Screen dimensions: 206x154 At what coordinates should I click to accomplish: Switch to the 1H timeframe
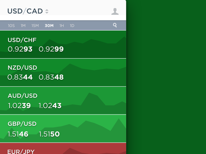coord(62,26)
